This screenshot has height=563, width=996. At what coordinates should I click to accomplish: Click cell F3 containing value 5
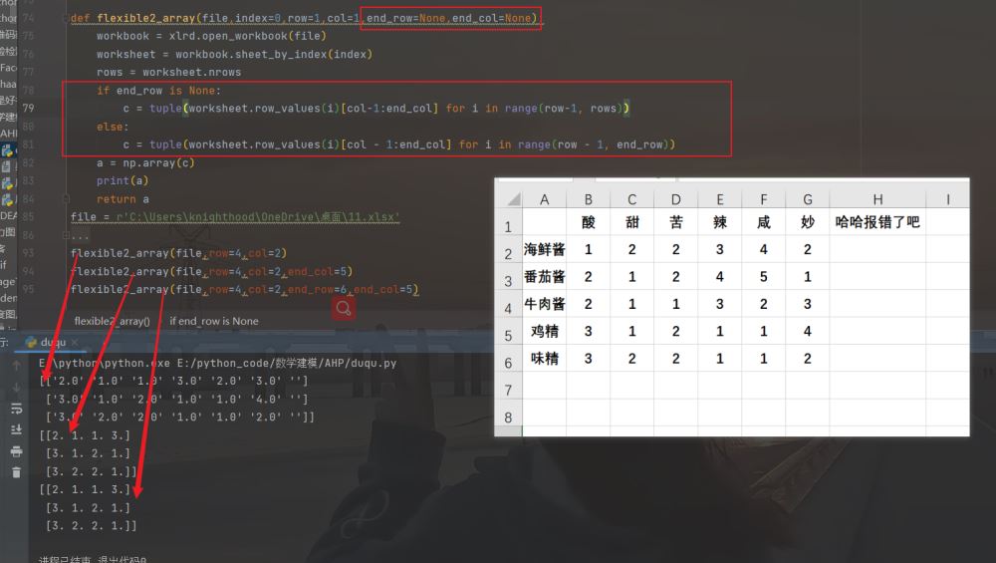[x=764, y=276]
